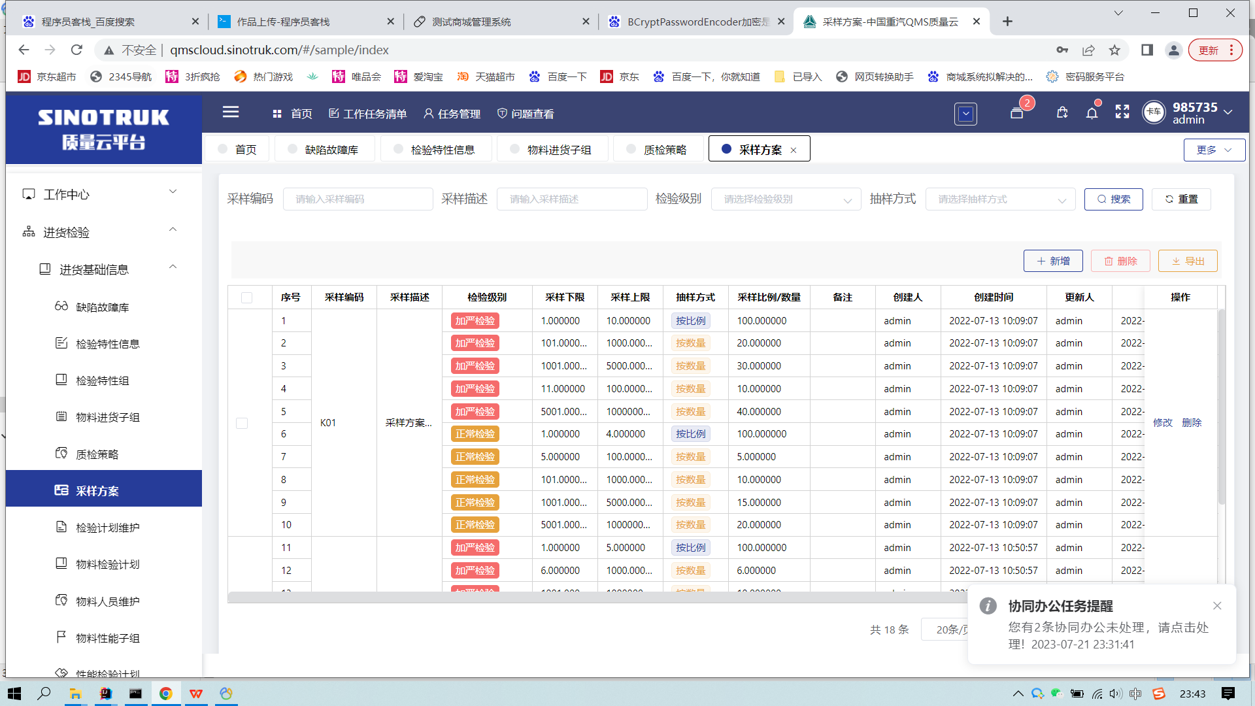Open a new browser tab
The width and height of the screenshot is (1255, 706).
1007,22
